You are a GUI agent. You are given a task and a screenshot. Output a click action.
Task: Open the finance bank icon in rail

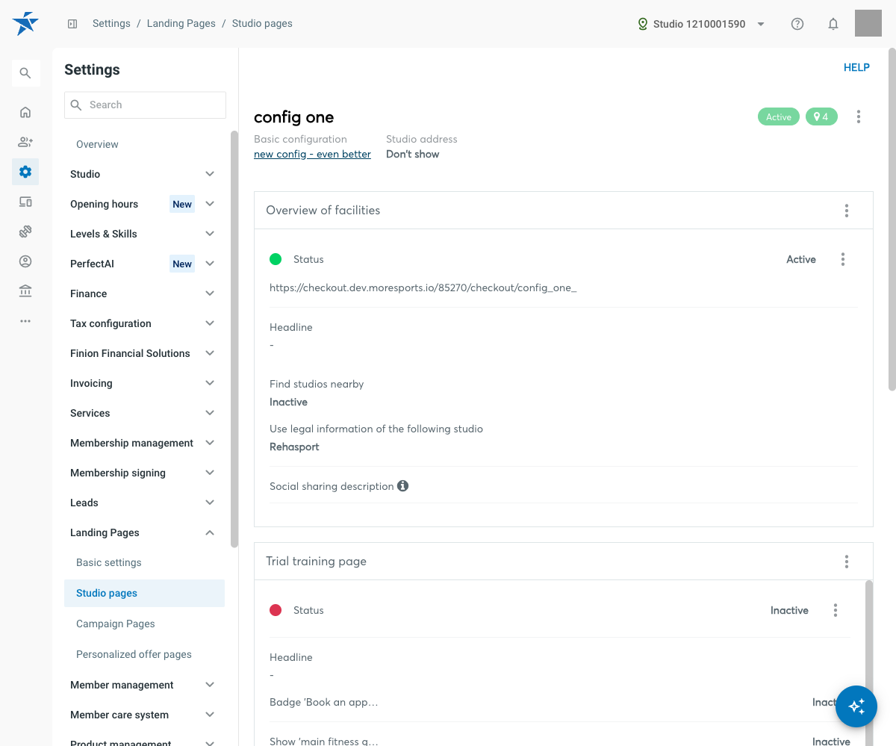[25, 291]
